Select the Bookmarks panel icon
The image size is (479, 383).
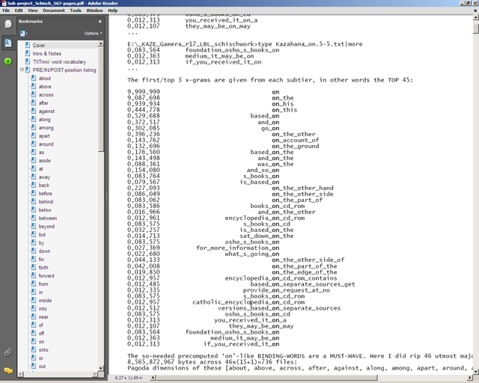point(8,43)
